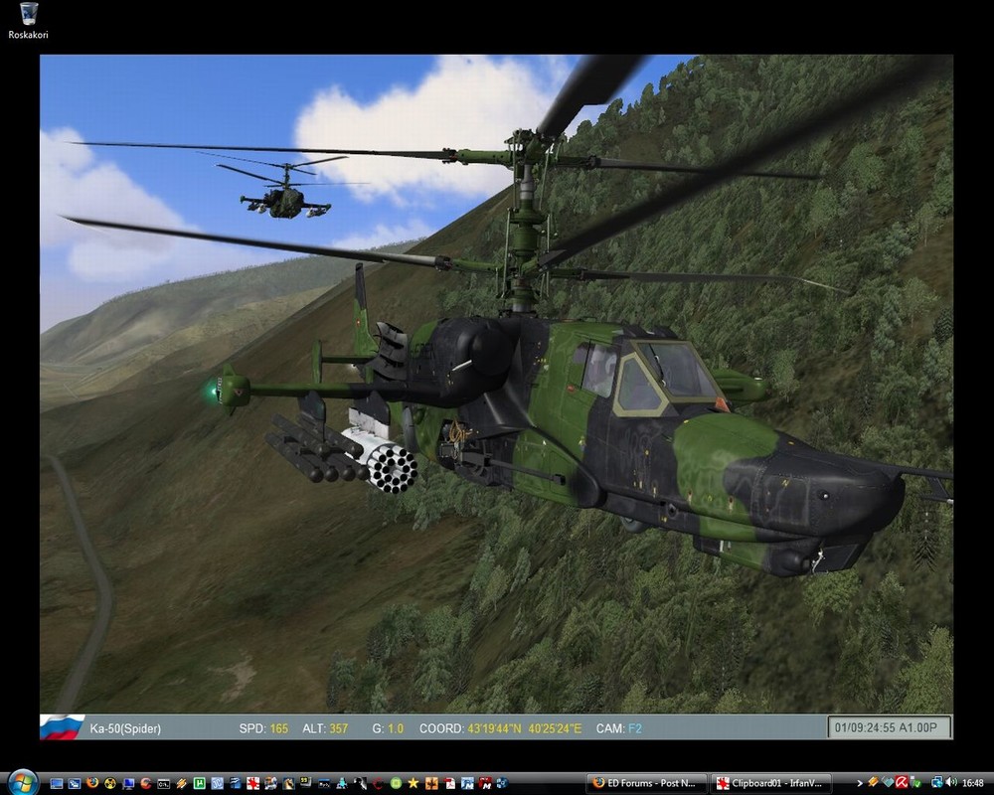Click Switch Between Windows quick launch icon
Image resolution: width=994 pixels, height=795 pixels.
coord(75,784)
